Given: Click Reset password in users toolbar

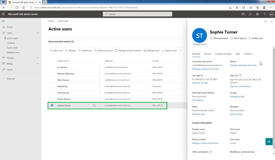Looking at the screenshot, I should 103,50.
